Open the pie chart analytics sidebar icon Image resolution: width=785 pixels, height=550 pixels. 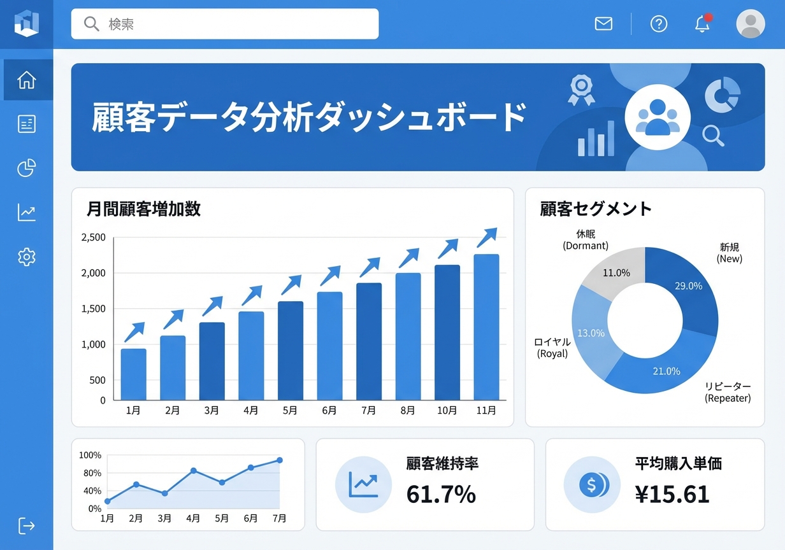coord(26,168)
